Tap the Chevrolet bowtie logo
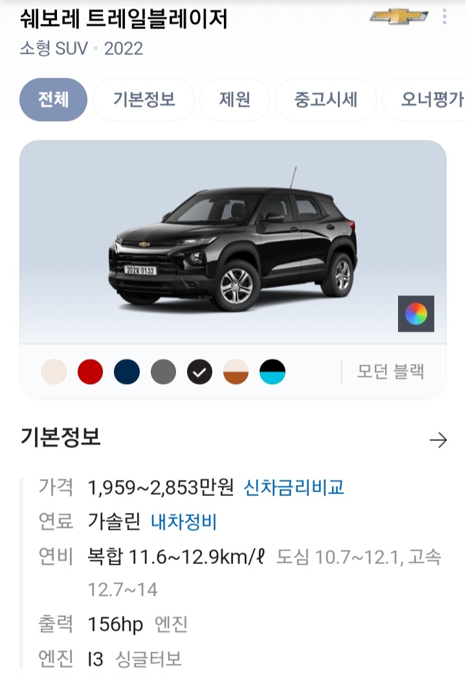Image resolution: width=466 pixels, height=676 pixels. (399, 17)
